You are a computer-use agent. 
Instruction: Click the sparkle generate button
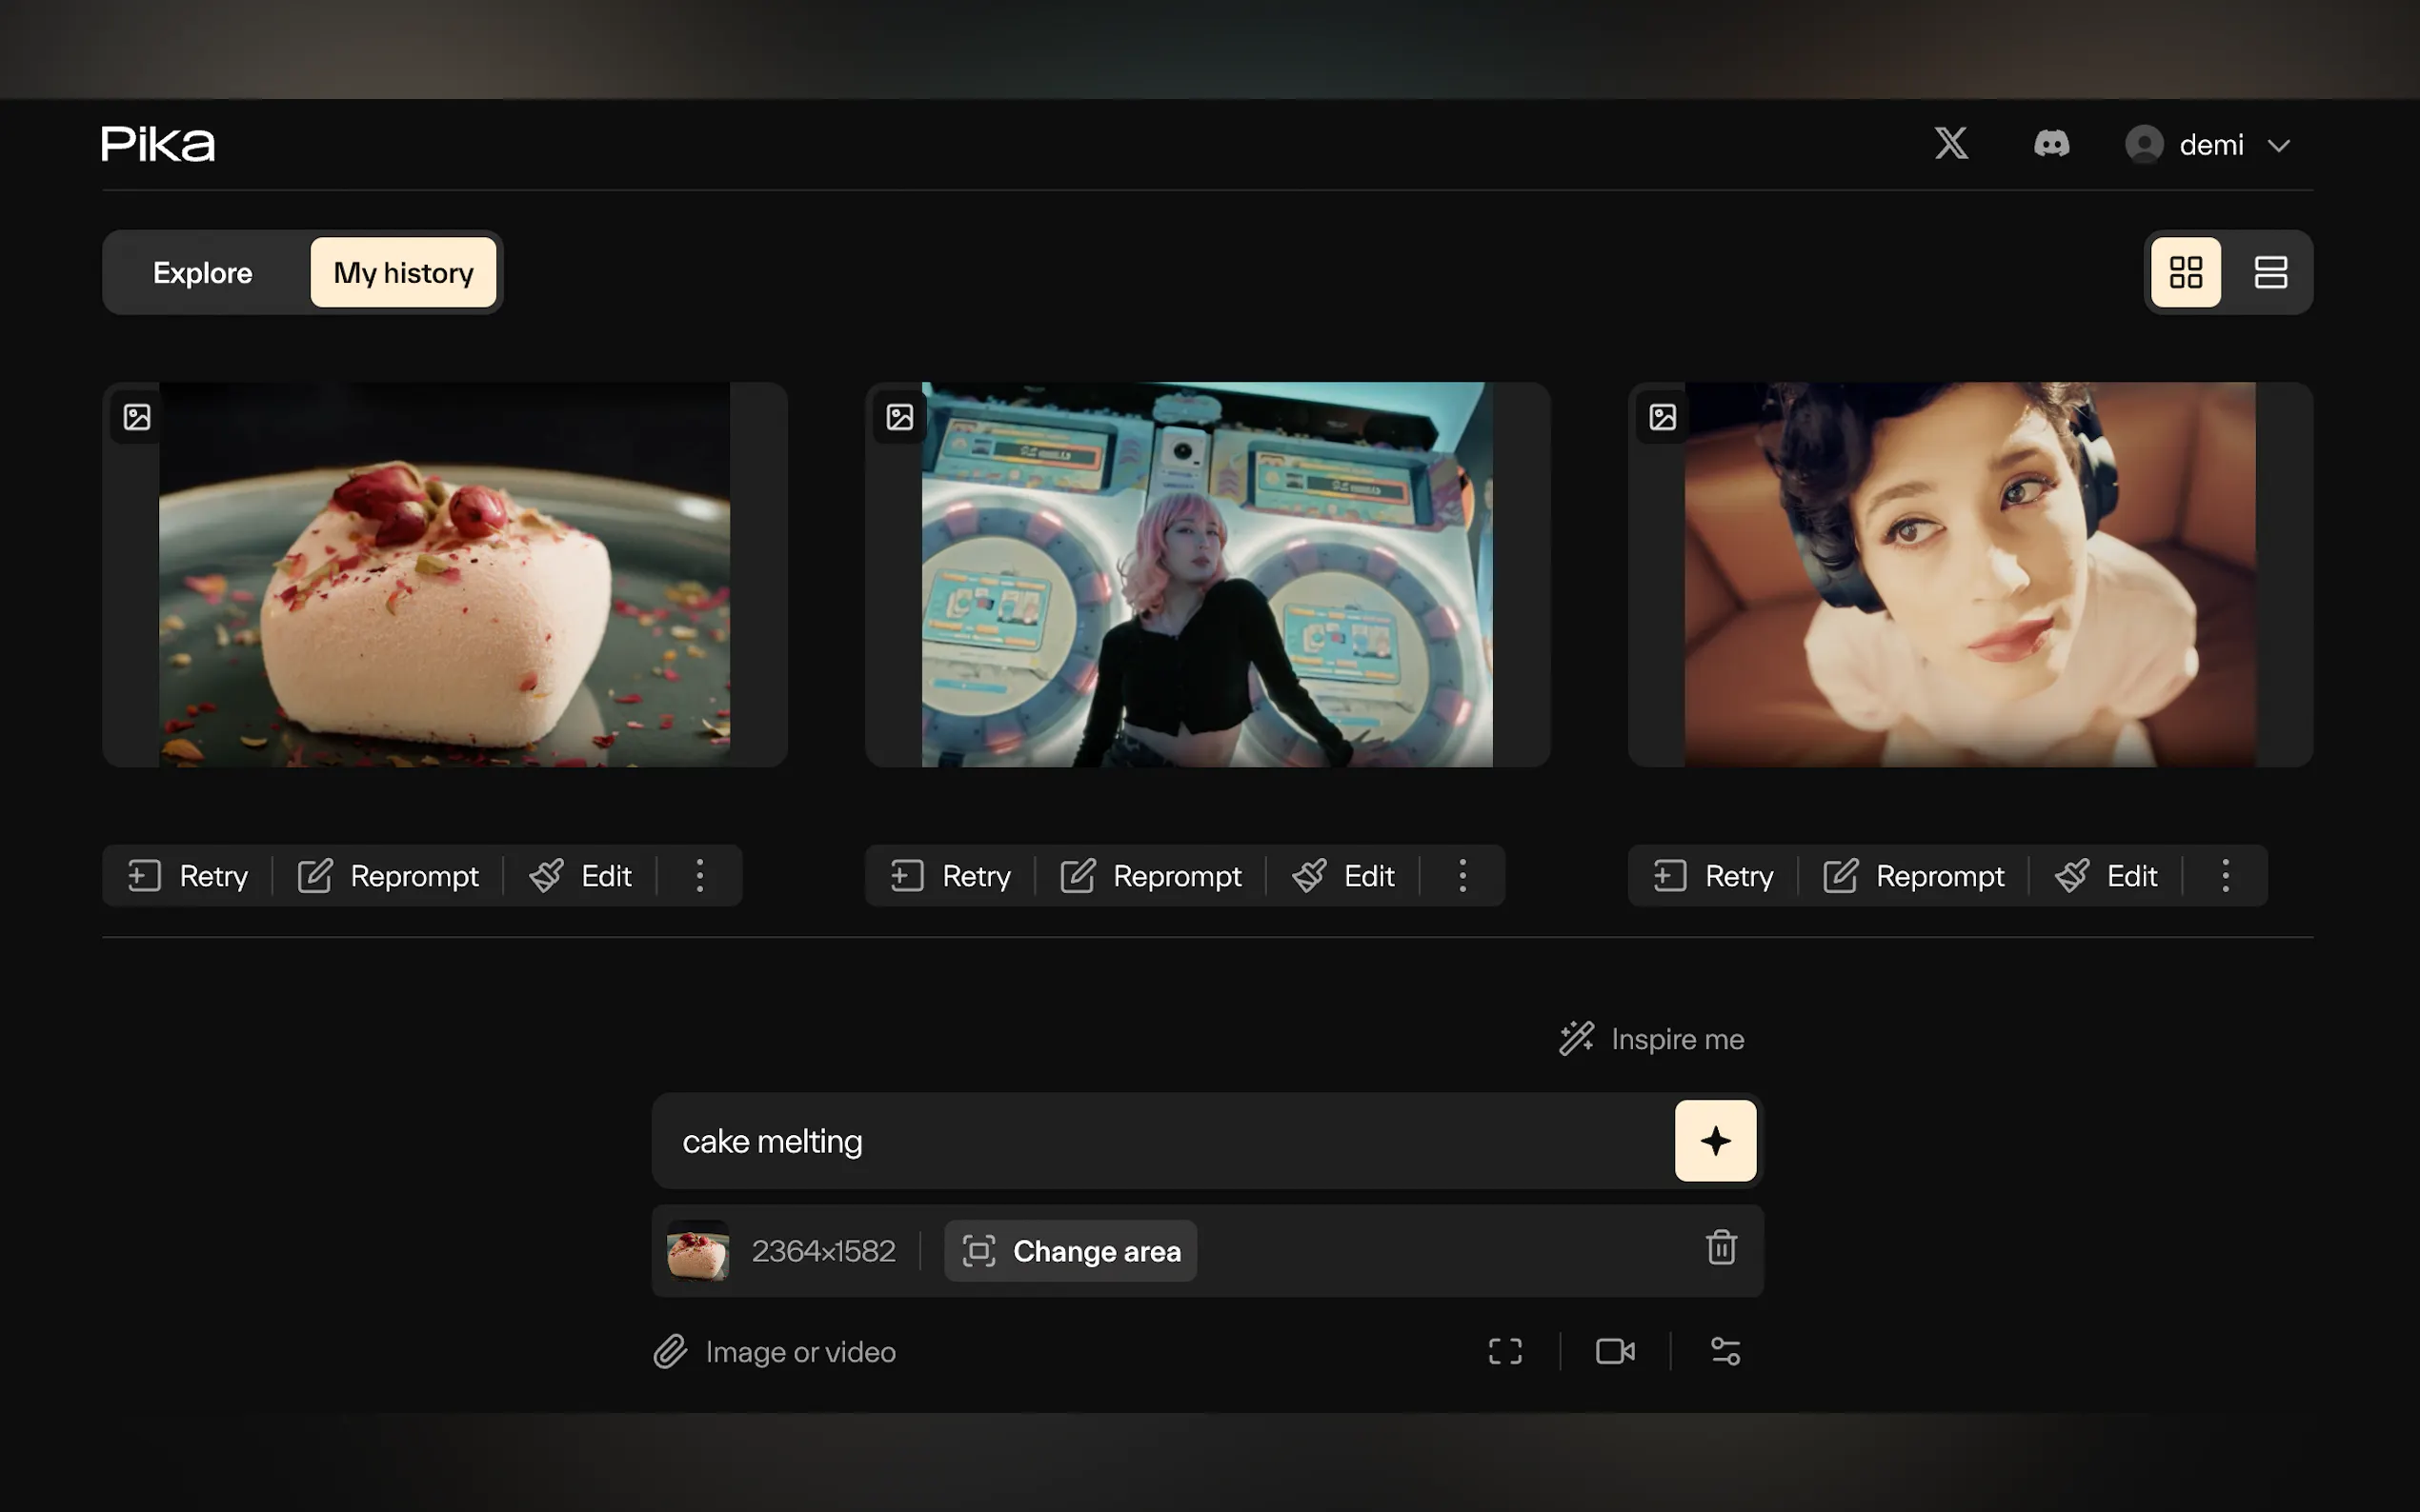click(1715, 1140)
